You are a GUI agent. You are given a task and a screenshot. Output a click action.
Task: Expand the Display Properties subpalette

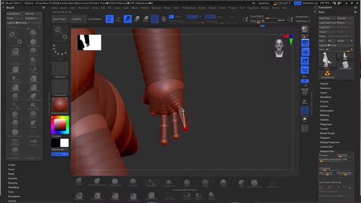tap(329, 142)
